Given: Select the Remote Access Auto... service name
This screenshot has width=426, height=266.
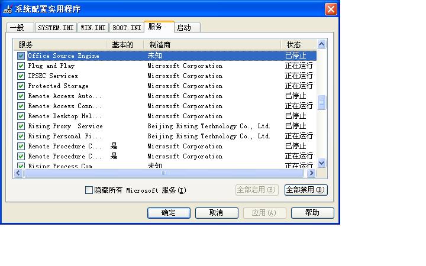Looking at the screenshot, I should coord(64,96).
